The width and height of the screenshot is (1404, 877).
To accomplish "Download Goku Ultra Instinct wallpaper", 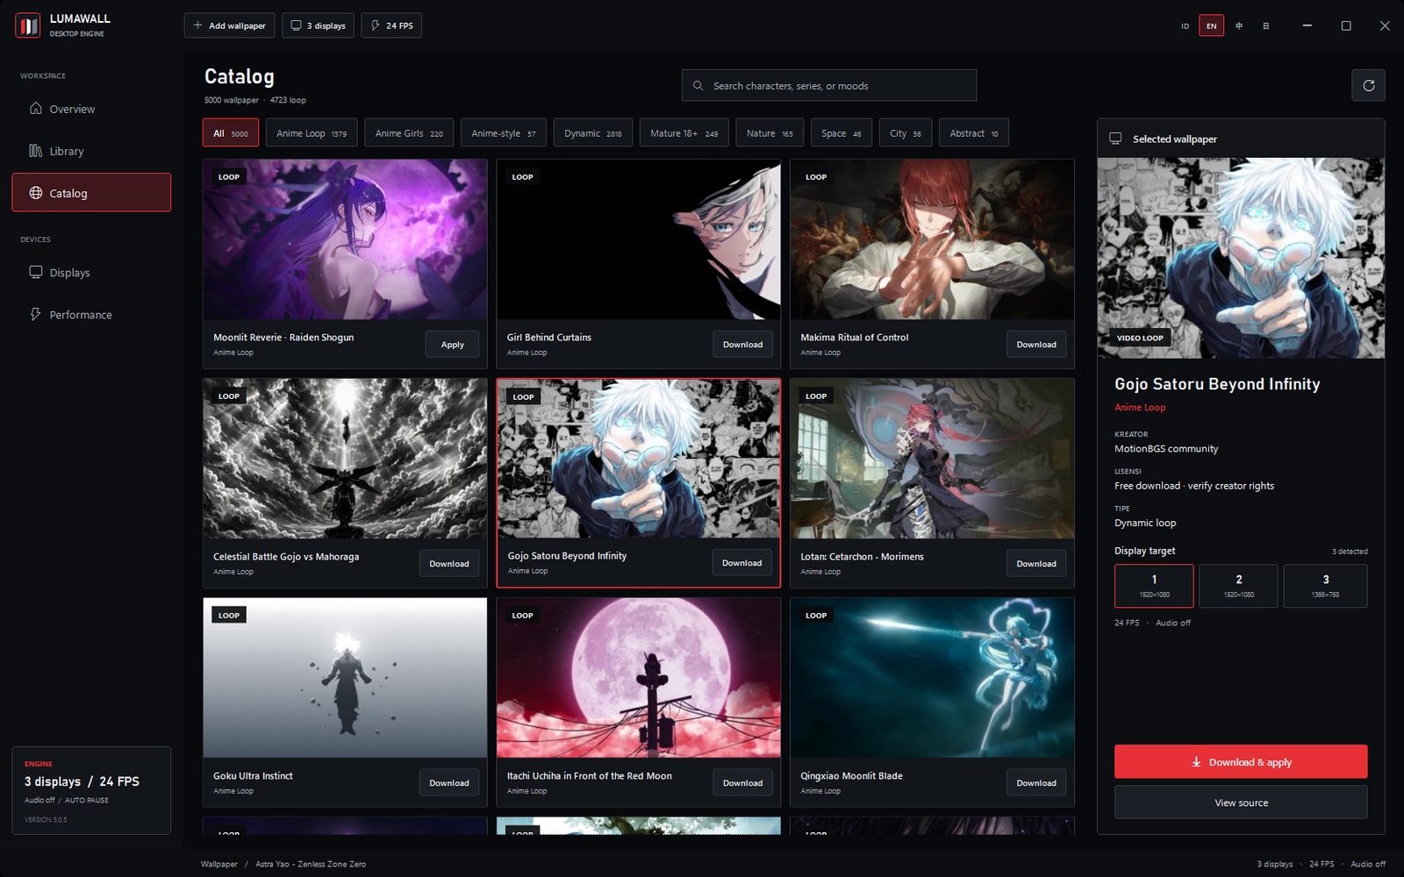I will pyautogui.click(x=449, y=783).
